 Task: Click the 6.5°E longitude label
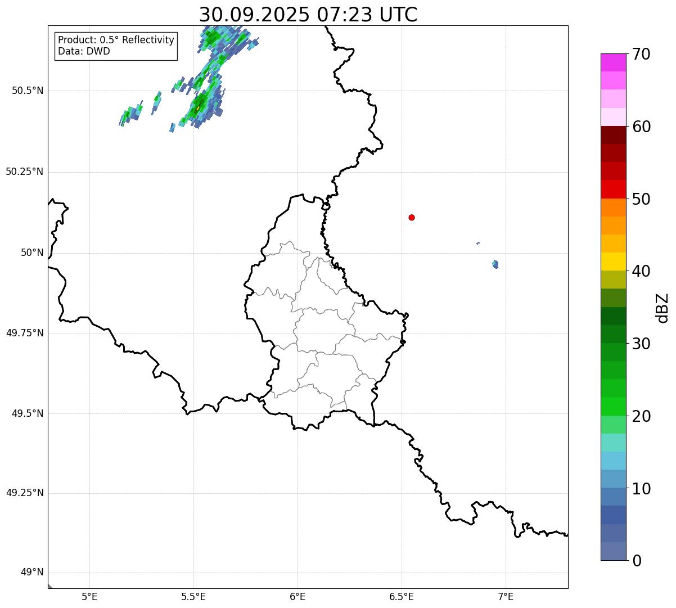click(x=402, y=596)
